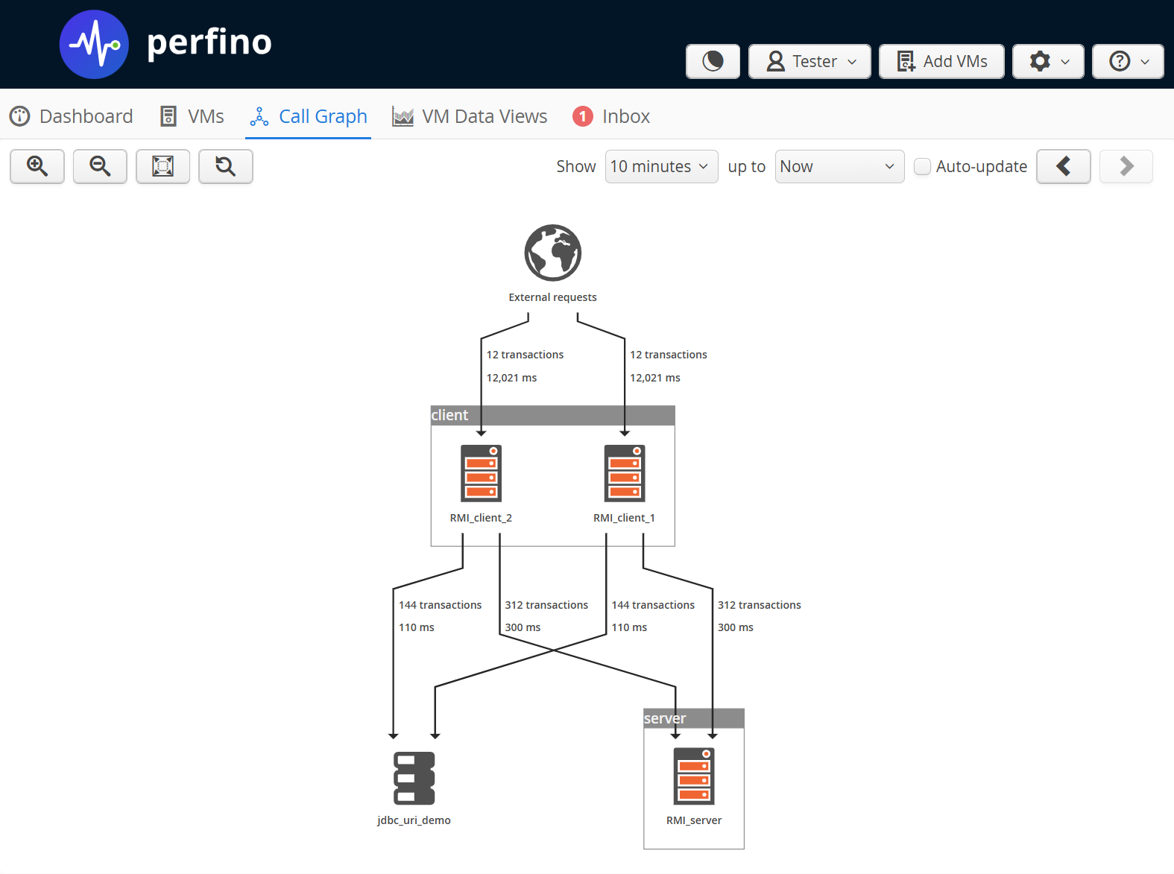Select the RMI_client_1 VM node
Viewport: 1174px width, 874px height.
tap(625, 474)
